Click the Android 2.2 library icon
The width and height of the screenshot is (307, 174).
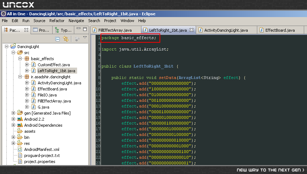click(x=20, y=119)
